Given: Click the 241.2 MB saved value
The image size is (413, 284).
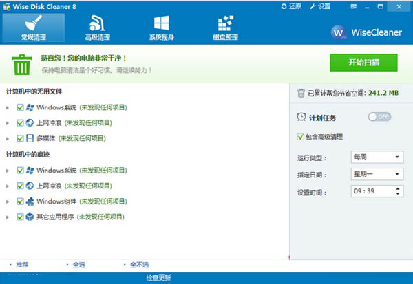Looking at the screenshot, I should pos(383,93).
